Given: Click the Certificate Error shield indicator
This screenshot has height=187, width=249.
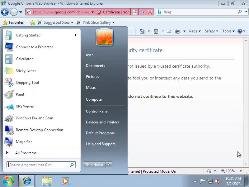Looking at the screenshot, I should tap(113, 12).
